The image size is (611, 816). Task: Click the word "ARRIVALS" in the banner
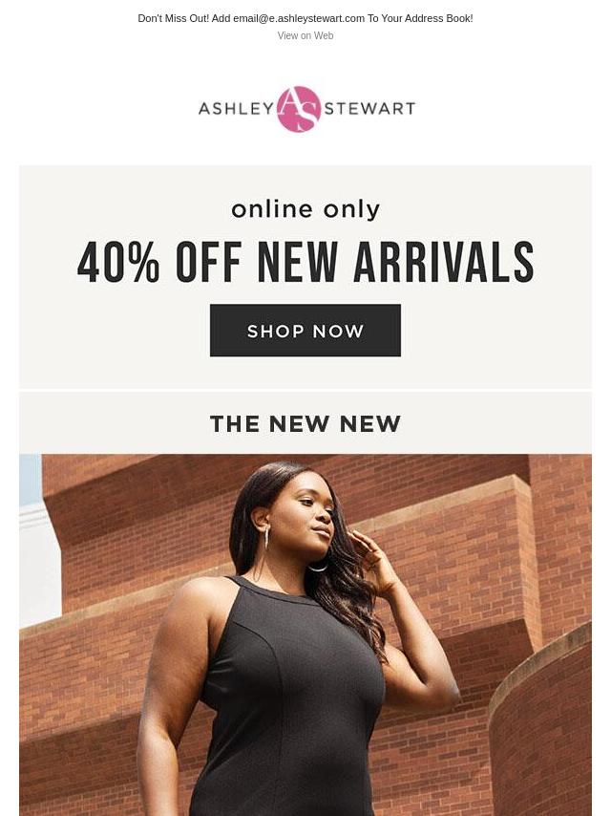(444, 262)
